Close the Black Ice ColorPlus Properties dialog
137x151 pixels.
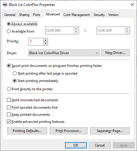132,4
